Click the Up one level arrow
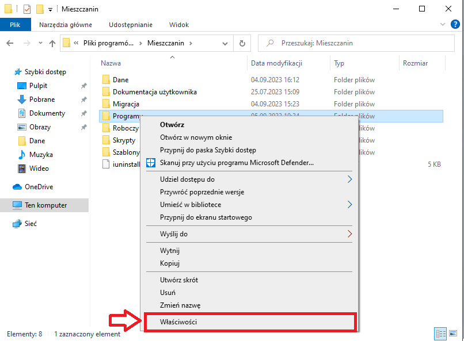This screenshot has height=341, width=464. click(52, 43)
